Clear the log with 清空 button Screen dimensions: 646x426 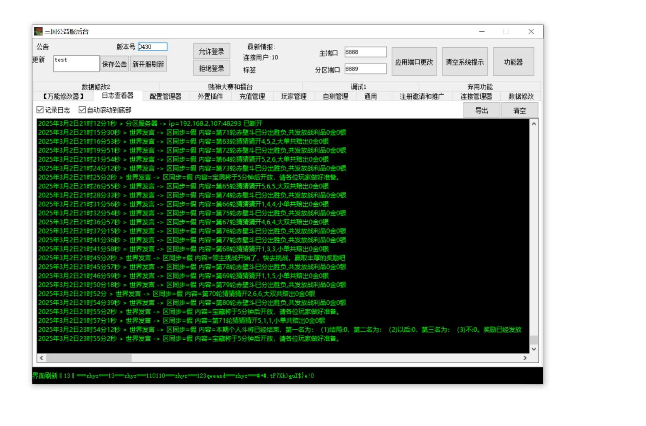coord(520,110)
